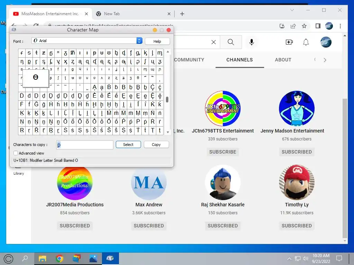Click the volume speaker tray icon
The width and height of the screenshot is (354, 265).
pos(306,258)
